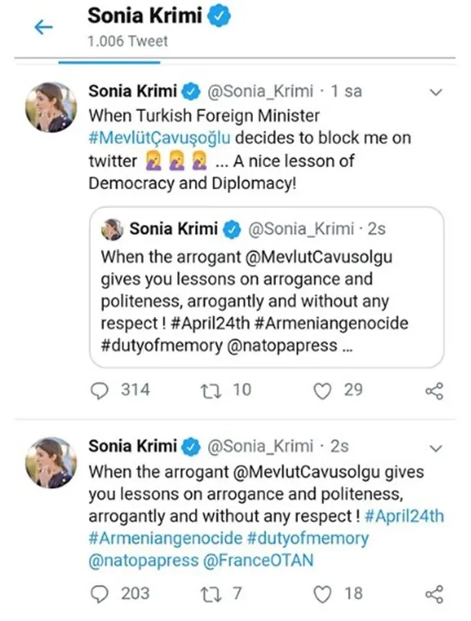This screenshot has height=621, width=471.
Task: Expand the second tweet's chevron options menu
Action: coord(437,447)
